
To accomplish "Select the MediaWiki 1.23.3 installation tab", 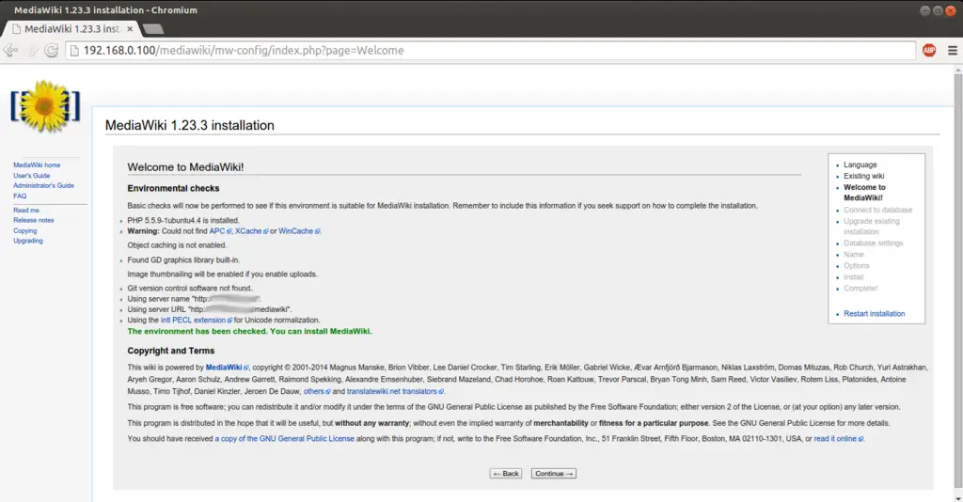I will [x=71, y=29].
